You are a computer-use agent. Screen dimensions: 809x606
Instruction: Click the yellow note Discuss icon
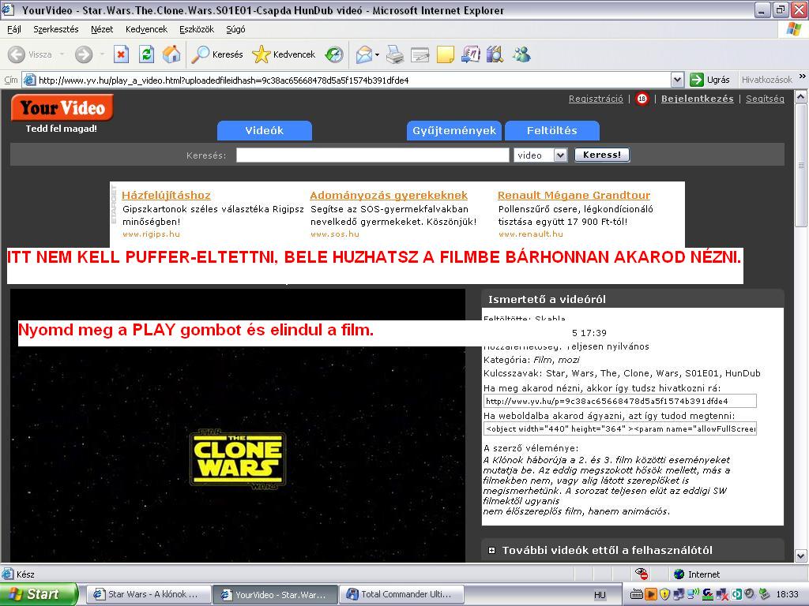(x=446, y=54)
